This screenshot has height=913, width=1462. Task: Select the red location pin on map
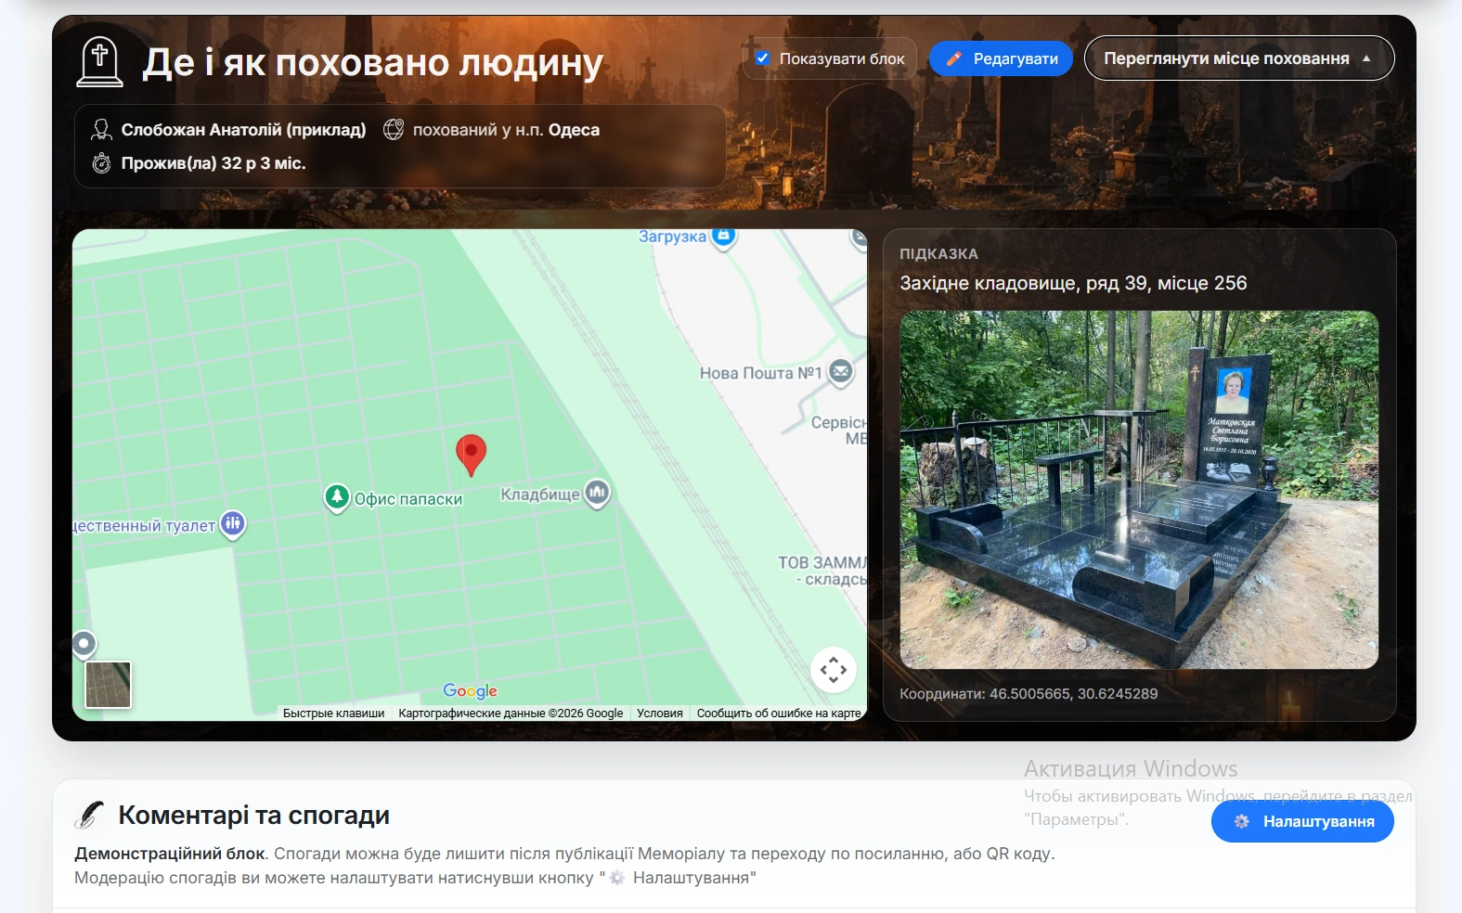pos(471,455)
